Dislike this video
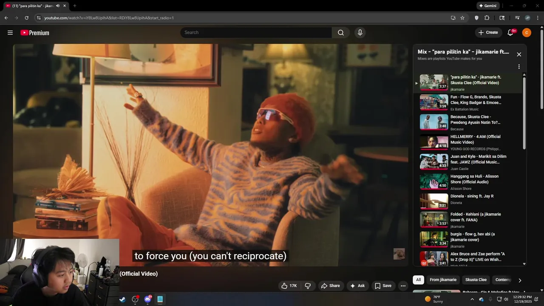Viewport: 544px width, 306px height. 308,286
